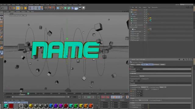Click Render to Picture Viewer icon
The image size is (195, 109).
point(49,8)
